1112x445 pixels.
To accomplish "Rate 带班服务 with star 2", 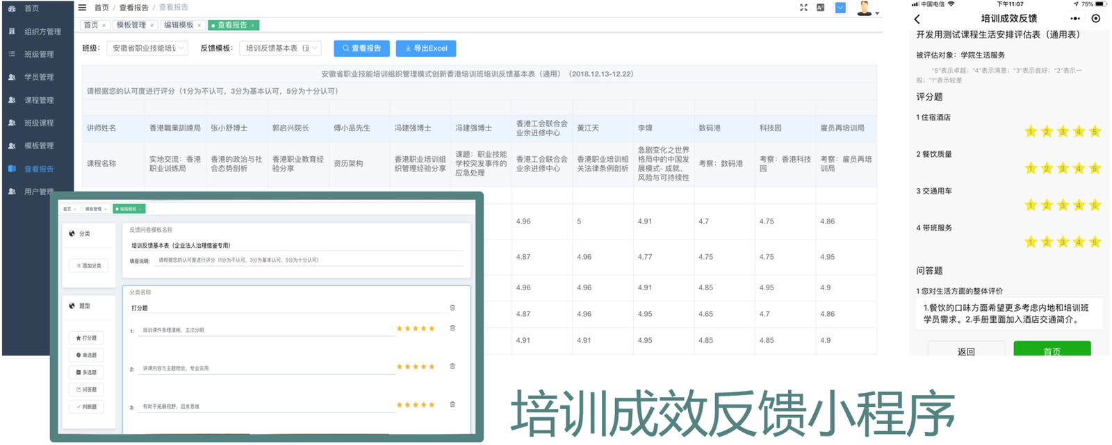I will (1047, 242).
